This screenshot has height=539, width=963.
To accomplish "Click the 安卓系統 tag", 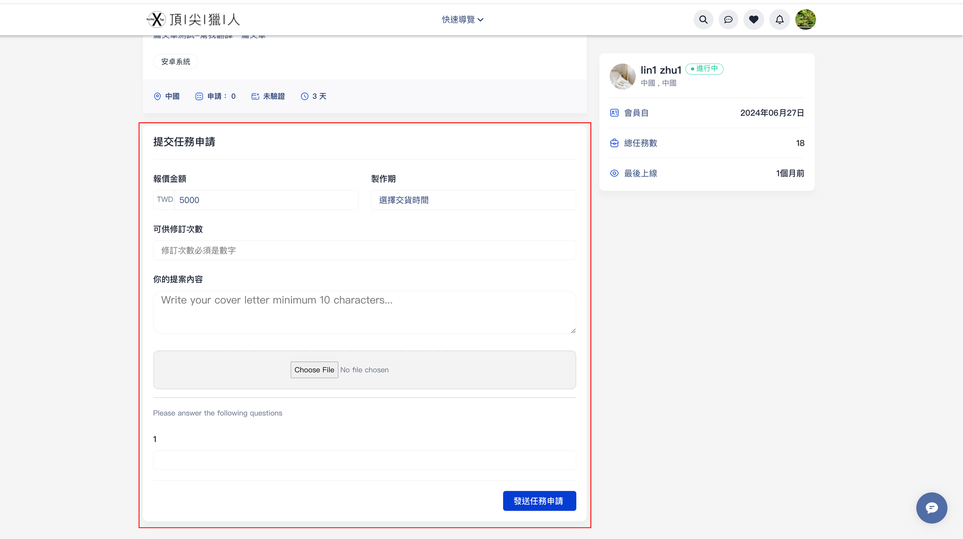I will 176,62.
